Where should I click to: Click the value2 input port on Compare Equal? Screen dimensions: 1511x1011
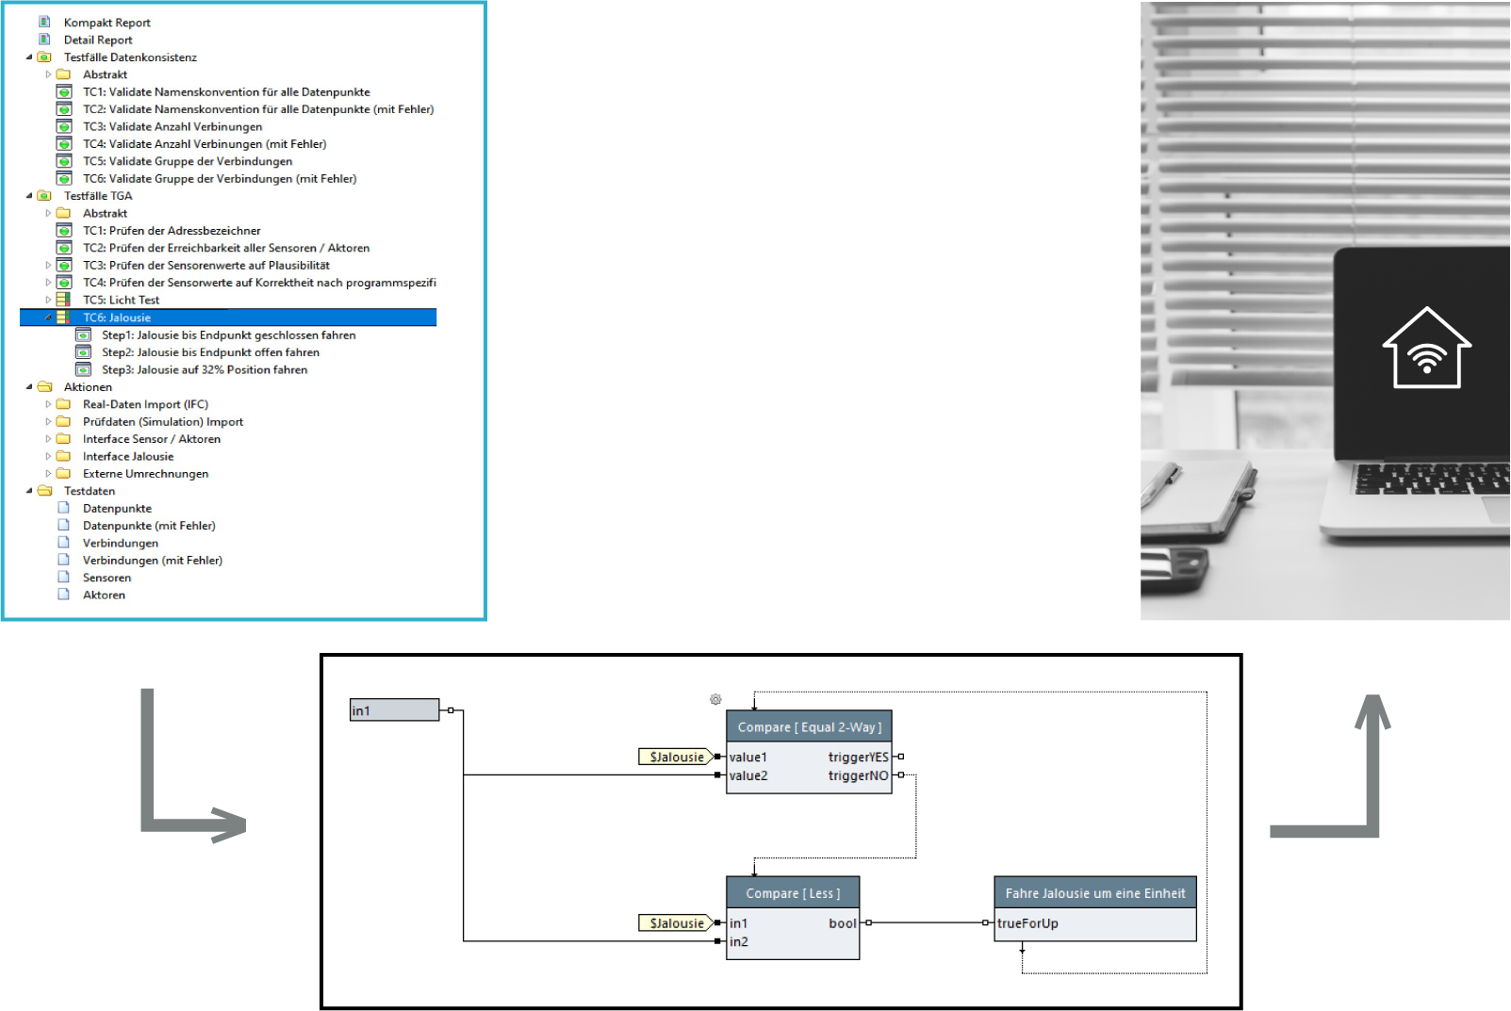(718, 775)
